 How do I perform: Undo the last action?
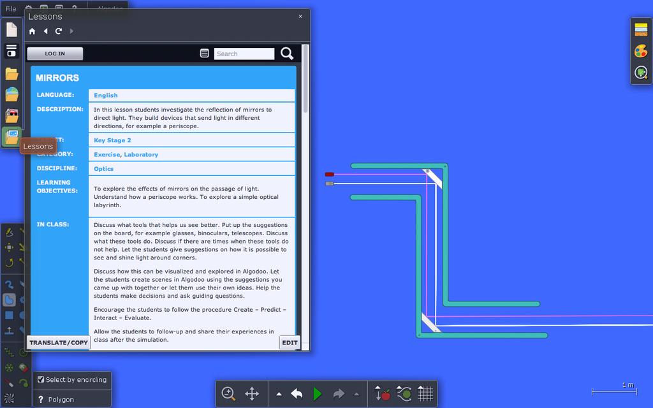click(x=297, y=393)
